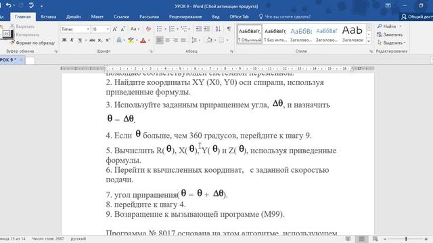
Task: Open the Office Tab ribbon tab
Action: pyautogui.click(x=239, y=17)
